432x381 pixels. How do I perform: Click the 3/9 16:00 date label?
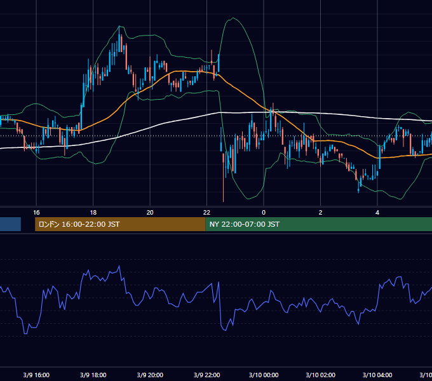pyautogui.click(x=36, y=375)
